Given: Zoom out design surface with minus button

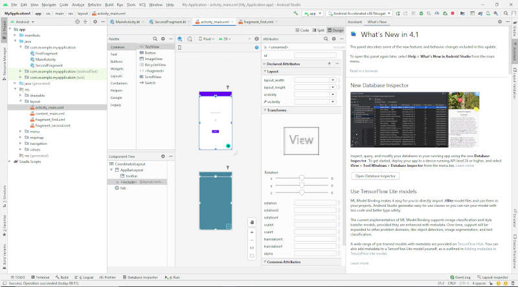Looking at the screenshot, I should [x=252, y=240].
